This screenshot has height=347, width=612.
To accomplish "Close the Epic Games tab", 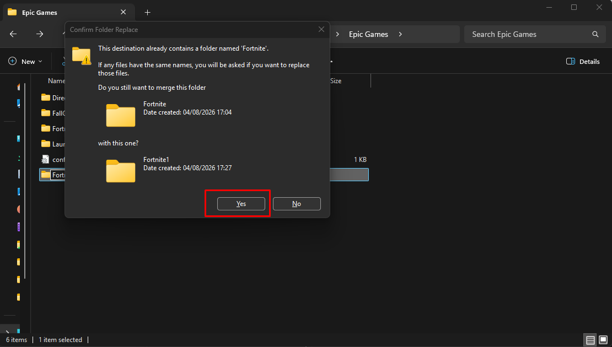I will tap(124, 12).
